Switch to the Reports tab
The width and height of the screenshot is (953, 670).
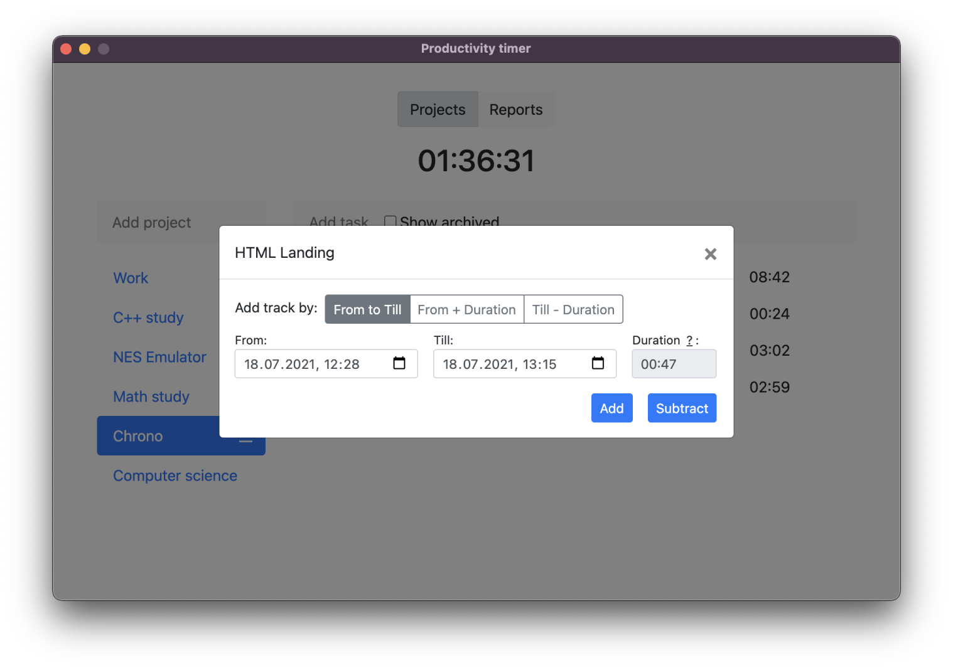click(x=515, y=110)
